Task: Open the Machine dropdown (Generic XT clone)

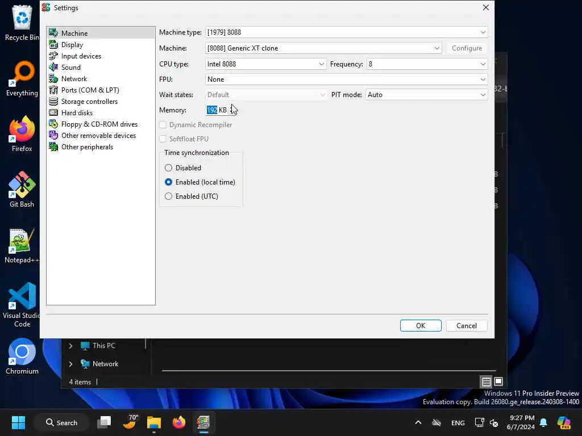Action: 323,48
